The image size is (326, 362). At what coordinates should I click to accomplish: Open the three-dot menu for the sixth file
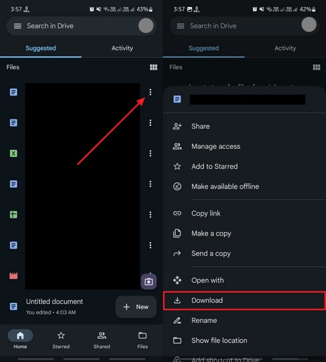pos(150,245)
